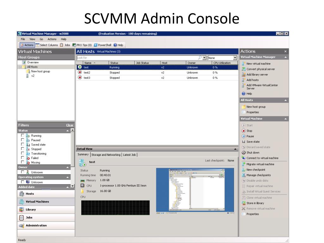Open Jobs navigation section at bottom left

[x=46, y=218]
